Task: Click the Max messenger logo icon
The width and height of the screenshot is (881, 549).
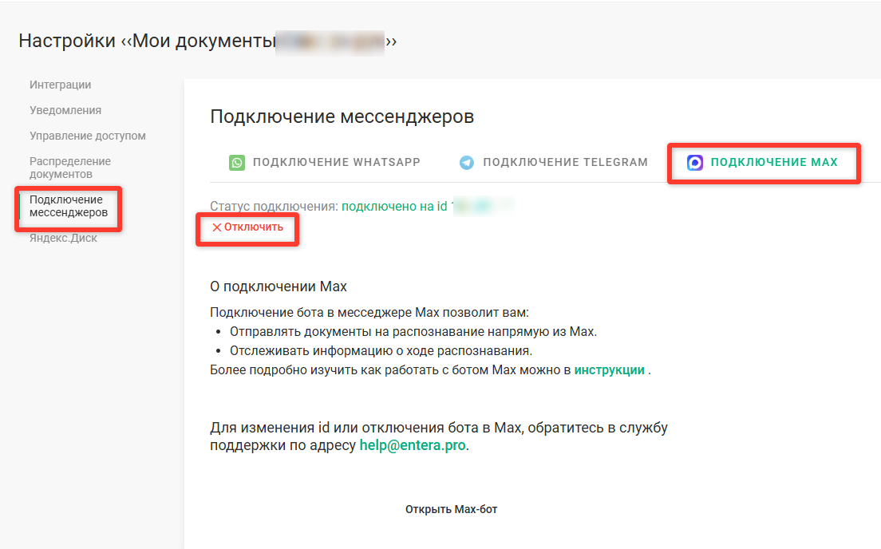Action: [x=695, y=163]
